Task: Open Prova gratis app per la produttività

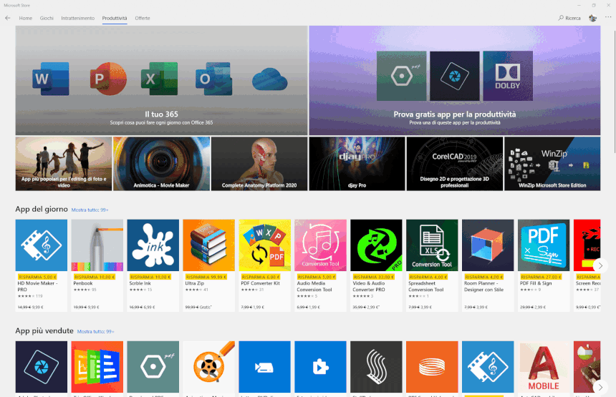Action: pyautogui.click(x=455, y=114)
